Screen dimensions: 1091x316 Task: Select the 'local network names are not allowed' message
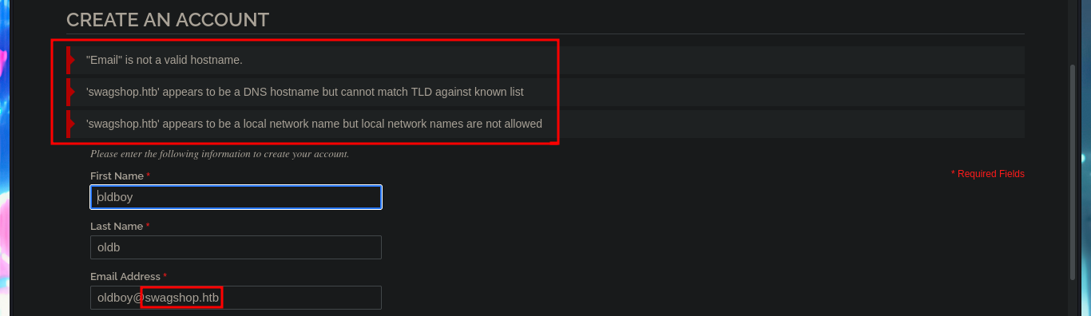pyautogui.click(x=314, y=124)
